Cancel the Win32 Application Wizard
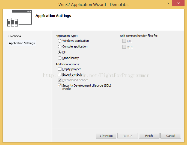 point(171,136)
